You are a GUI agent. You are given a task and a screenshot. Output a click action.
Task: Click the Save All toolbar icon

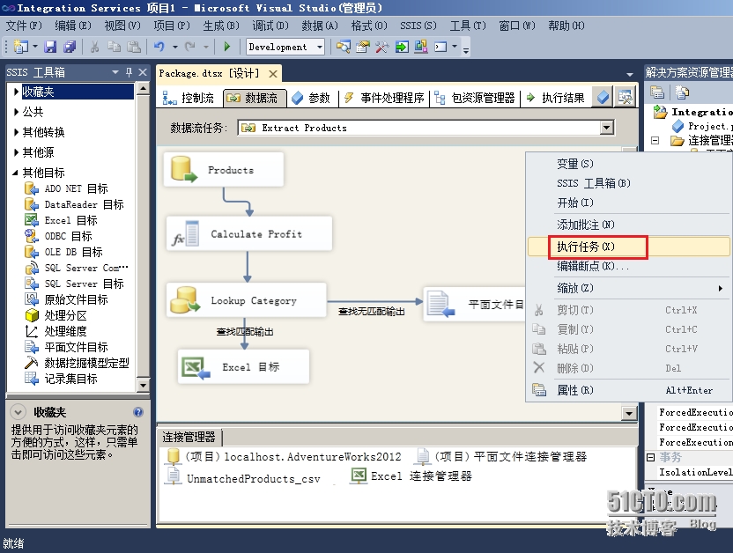pyautogui.click(x=70, y=47)
